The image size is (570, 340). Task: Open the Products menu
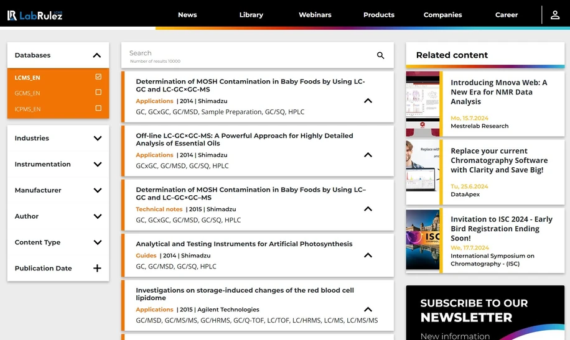click(x=379, y=15)
